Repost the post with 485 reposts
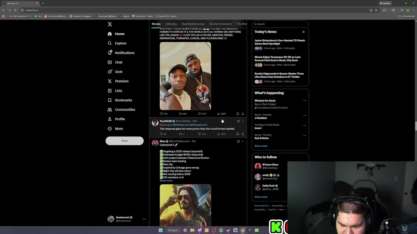 pos(182,114)
